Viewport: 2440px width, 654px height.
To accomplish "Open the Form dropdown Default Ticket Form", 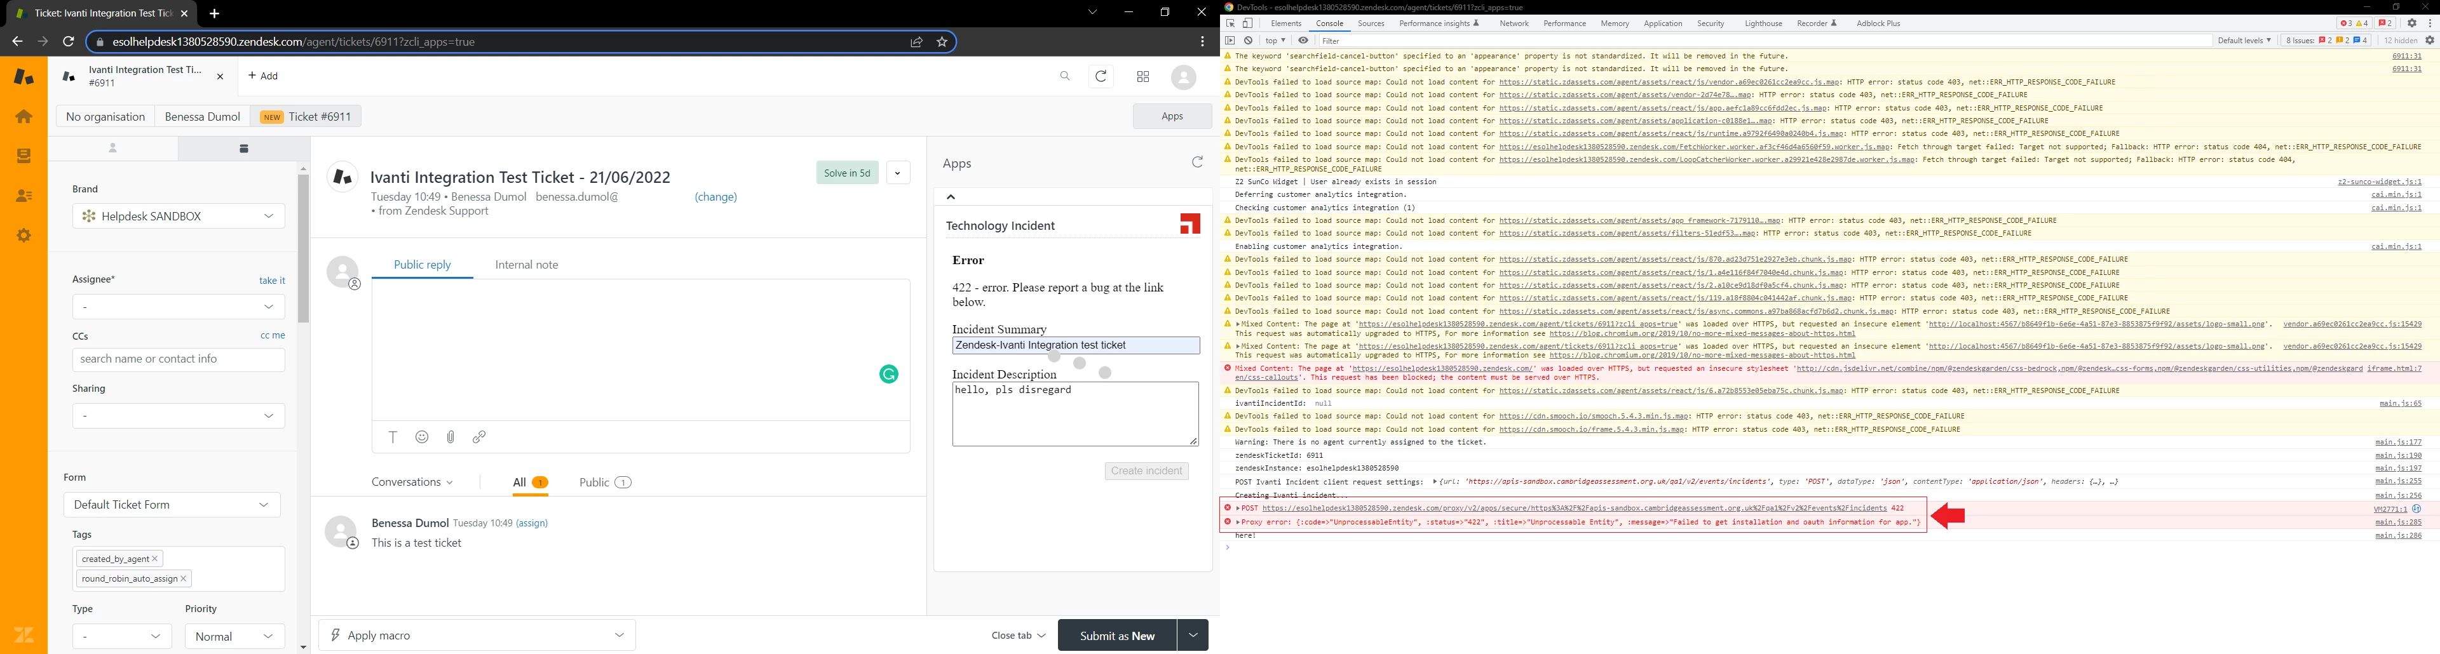I will [172, 504].
